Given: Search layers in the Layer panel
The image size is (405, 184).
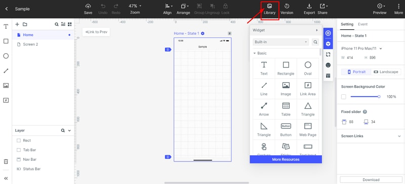Looking at the screenshot, I should point(63,131).
